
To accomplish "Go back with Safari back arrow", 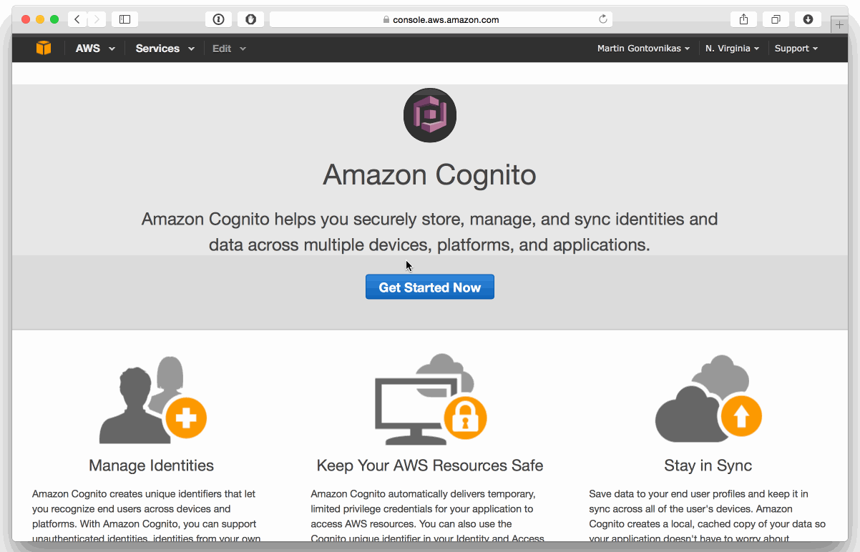I will (77, 19).
